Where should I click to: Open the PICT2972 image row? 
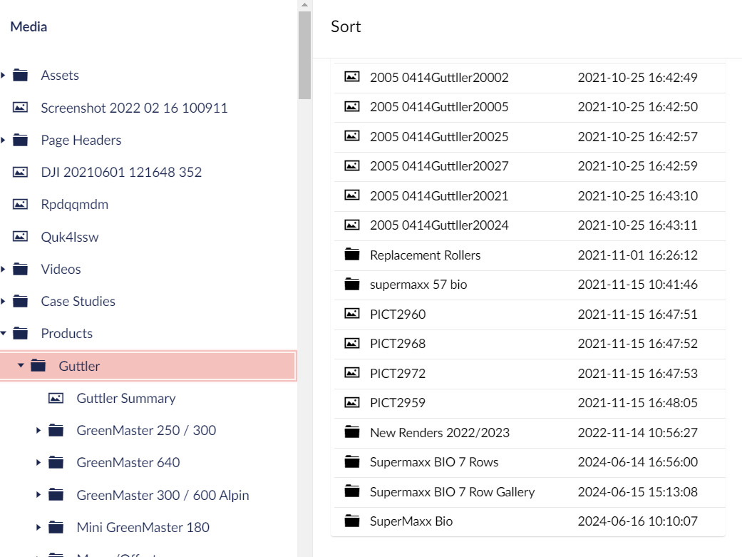[x=397, y=373]
